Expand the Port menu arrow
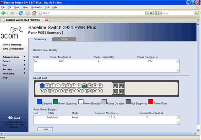The image size is (201, 140). pos(24,65)
